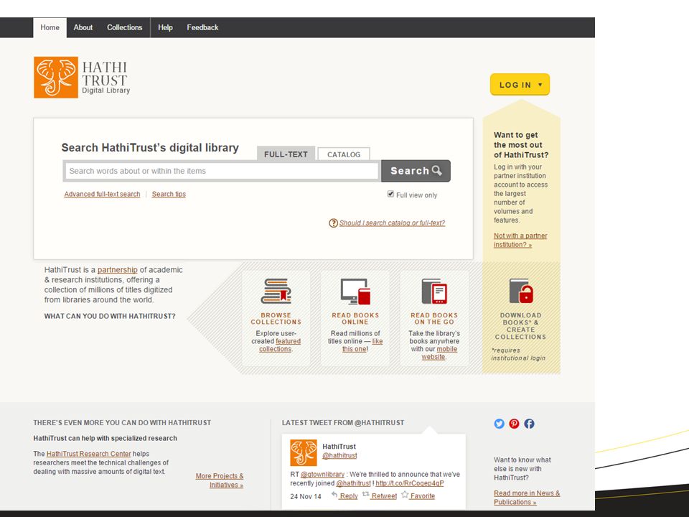Image resolution: width=689 pixels, height=517 pixels.
Task: Open the Help menu item
Action: click(165, 27)
